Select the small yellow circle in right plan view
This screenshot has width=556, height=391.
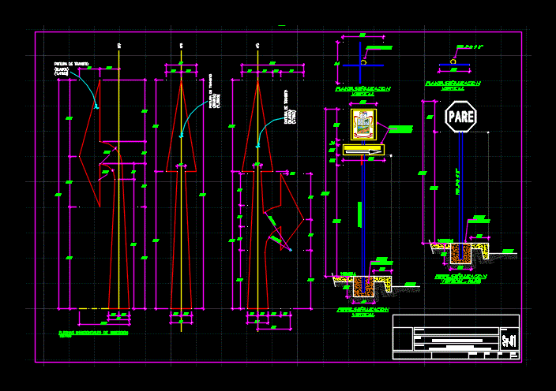tap(453, 61)
